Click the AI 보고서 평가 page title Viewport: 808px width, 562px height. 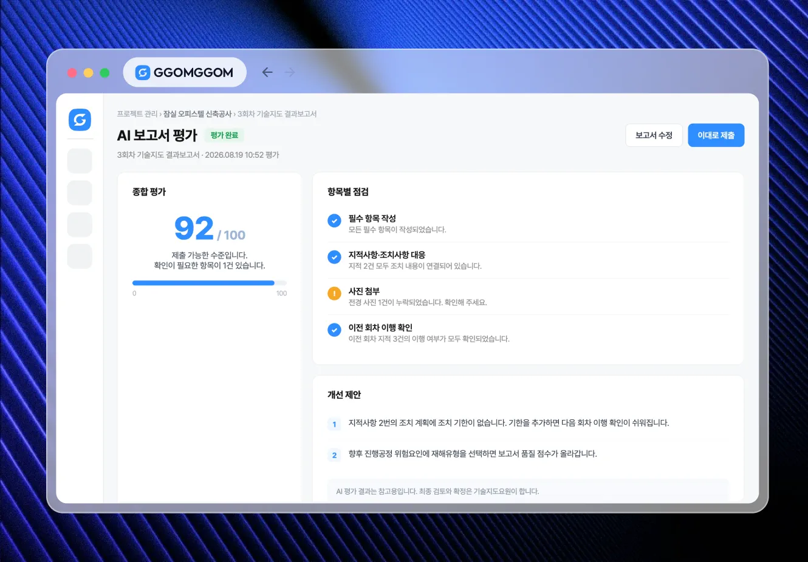(157, 135)
